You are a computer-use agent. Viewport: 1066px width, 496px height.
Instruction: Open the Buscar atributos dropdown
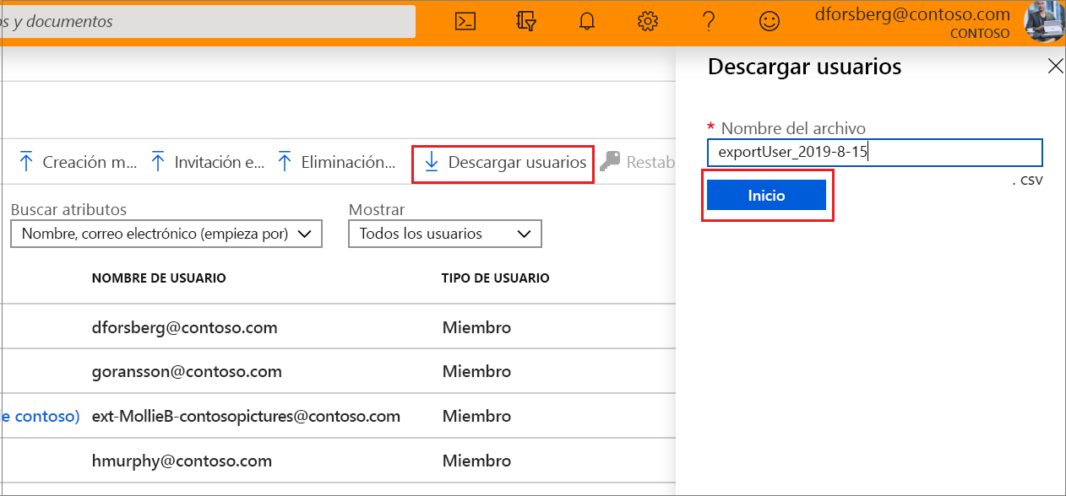(166, 234)
